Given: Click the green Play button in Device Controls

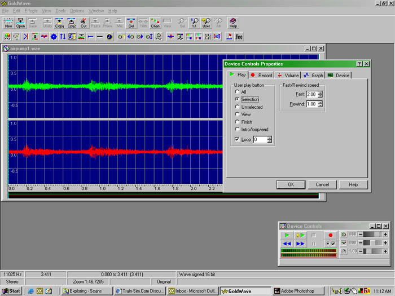Looking at the screenshot, I should 287,235.
